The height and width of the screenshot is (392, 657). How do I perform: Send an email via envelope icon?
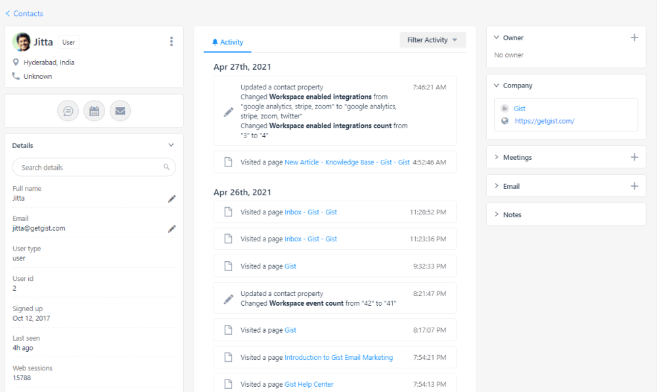click(x=120, y=111)
